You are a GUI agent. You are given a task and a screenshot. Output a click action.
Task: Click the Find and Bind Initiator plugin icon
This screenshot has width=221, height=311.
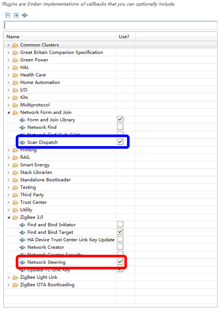(x=22, y=225)
